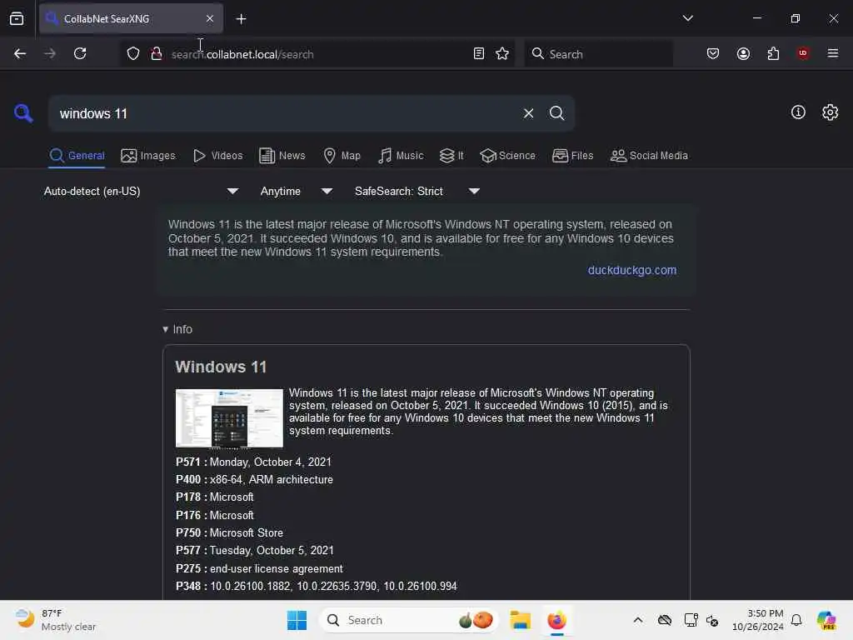Open the weather widget
853x640 pixels.
coord(55,620)
